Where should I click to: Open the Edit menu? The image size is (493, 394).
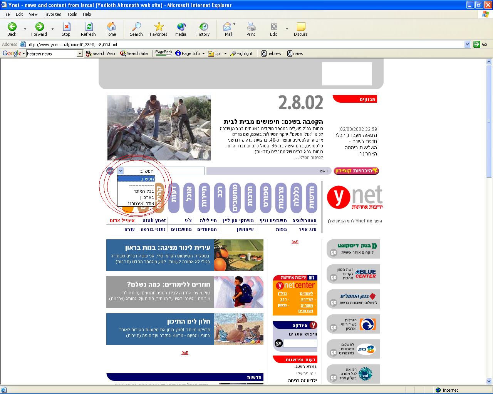pos(19,14)
